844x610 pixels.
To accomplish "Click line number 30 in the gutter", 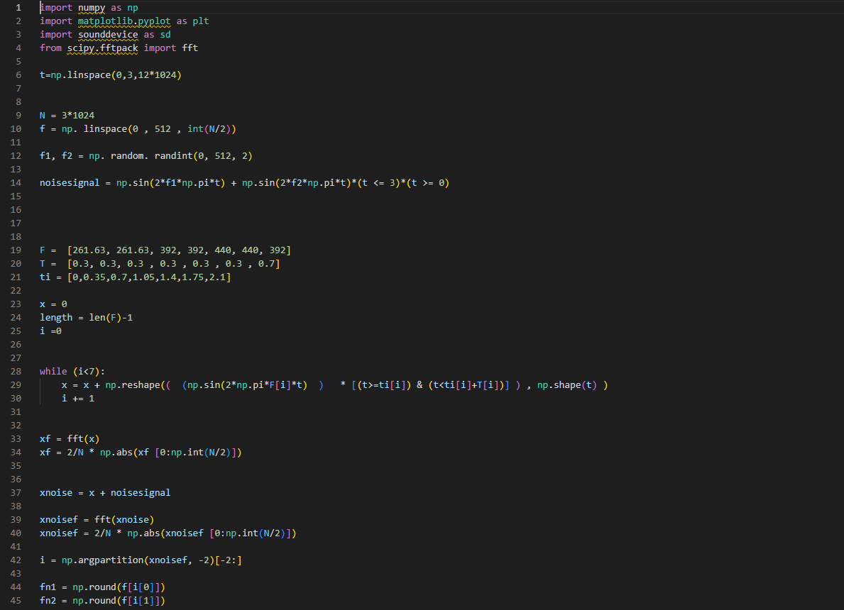I will (16, 398).
